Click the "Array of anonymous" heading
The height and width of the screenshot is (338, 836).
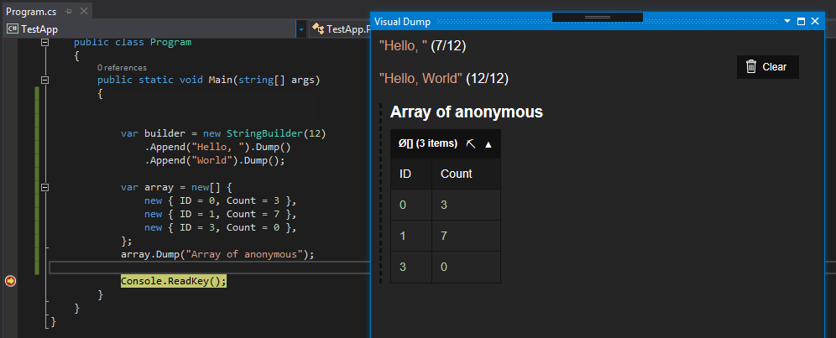pyautogui.click(x=467, y=112)
